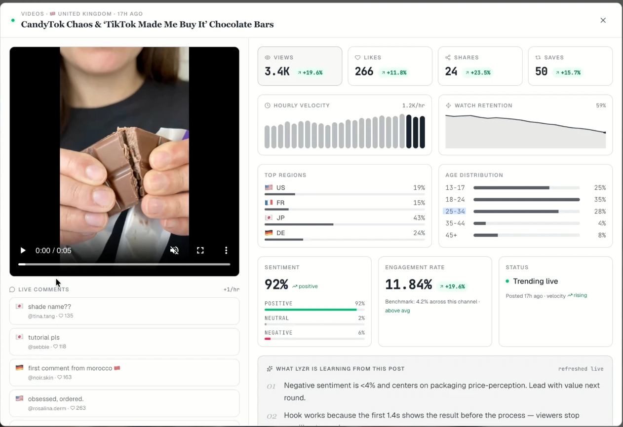Click the speech bubble icon beside Live Comments
Image resolution: width=623 pixels, height=427 pixels.
12,289
